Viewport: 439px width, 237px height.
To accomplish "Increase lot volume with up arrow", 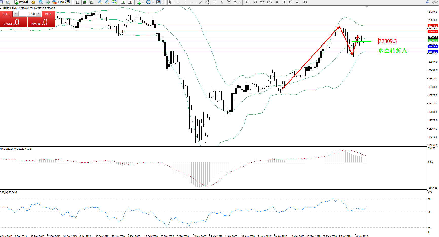I will pos(38,14).
